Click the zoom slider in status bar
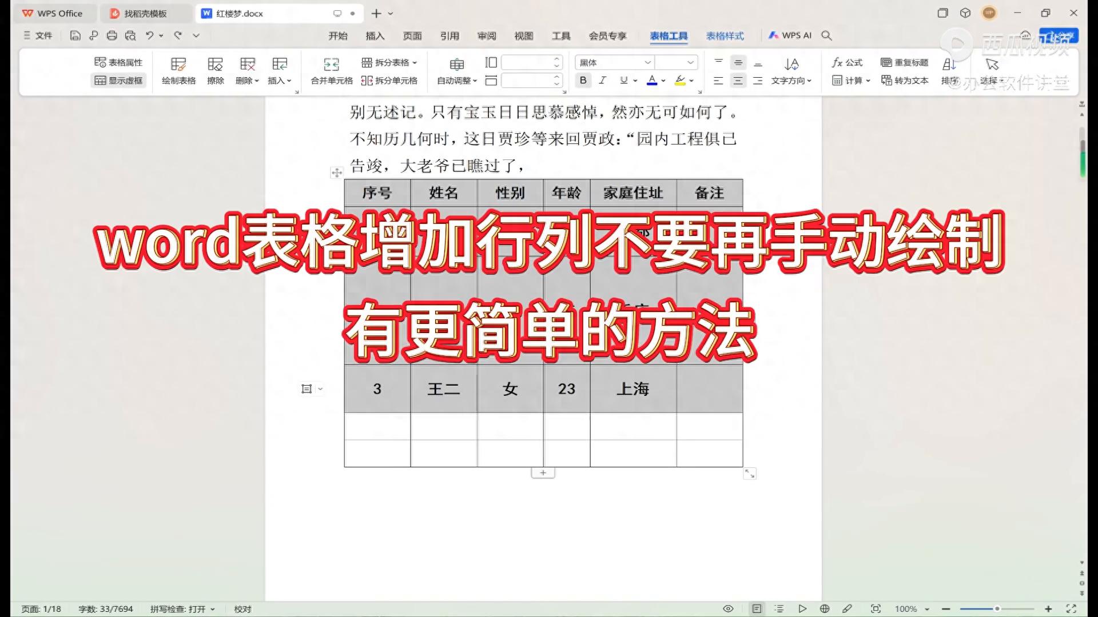1098x617 pixels. 997,609
